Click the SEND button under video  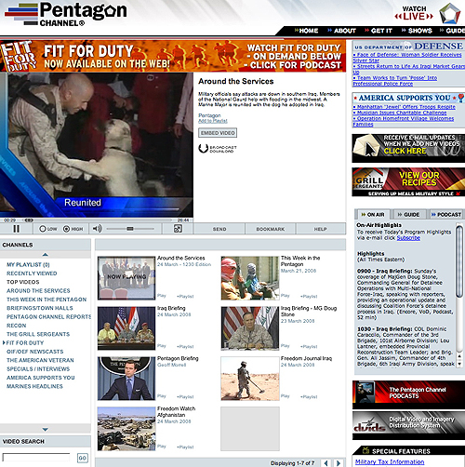point(219,229)
